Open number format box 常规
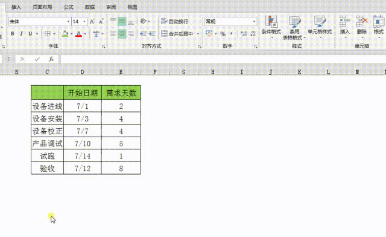The height and width of the screenshot is (237, 386). 230,22
